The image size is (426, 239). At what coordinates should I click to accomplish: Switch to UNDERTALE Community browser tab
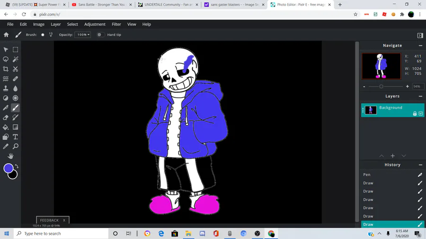[x=168, y=5]
